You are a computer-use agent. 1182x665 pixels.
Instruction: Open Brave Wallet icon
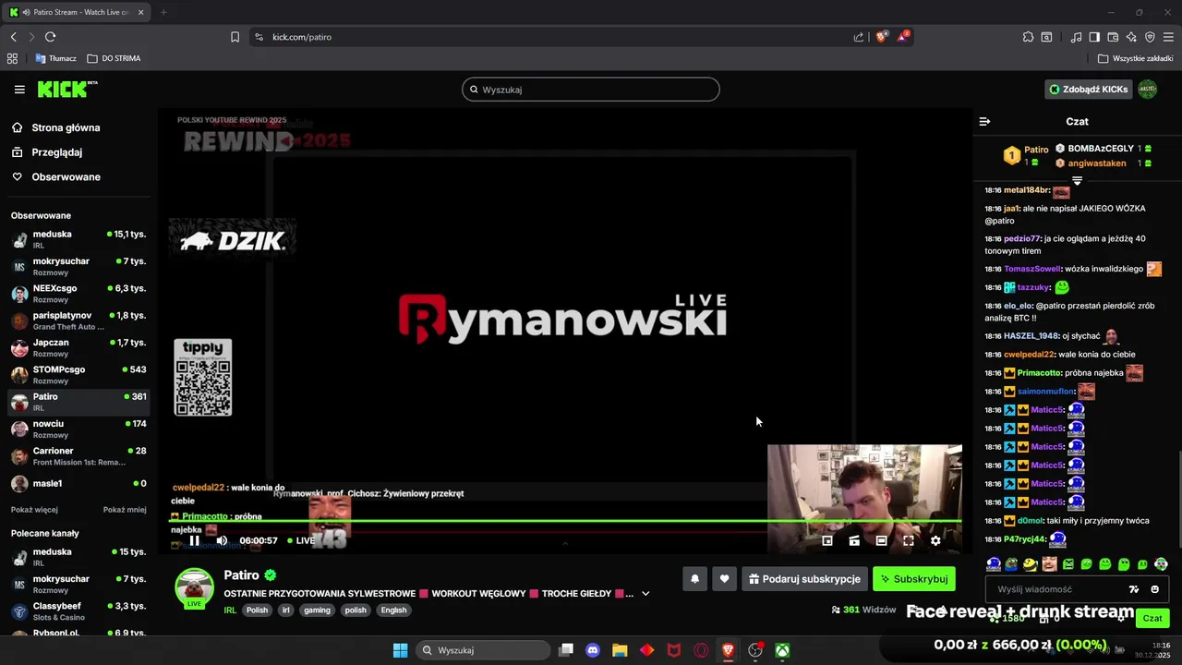click(1113, 37)
